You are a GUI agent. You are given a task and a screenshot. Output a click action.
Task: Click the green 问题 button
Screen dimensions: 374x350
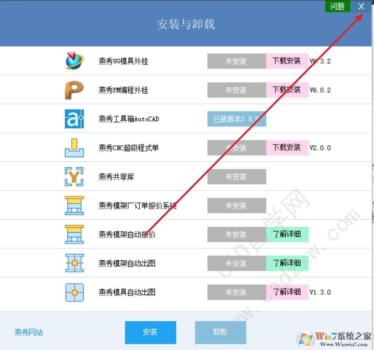(x=337, y=6)
